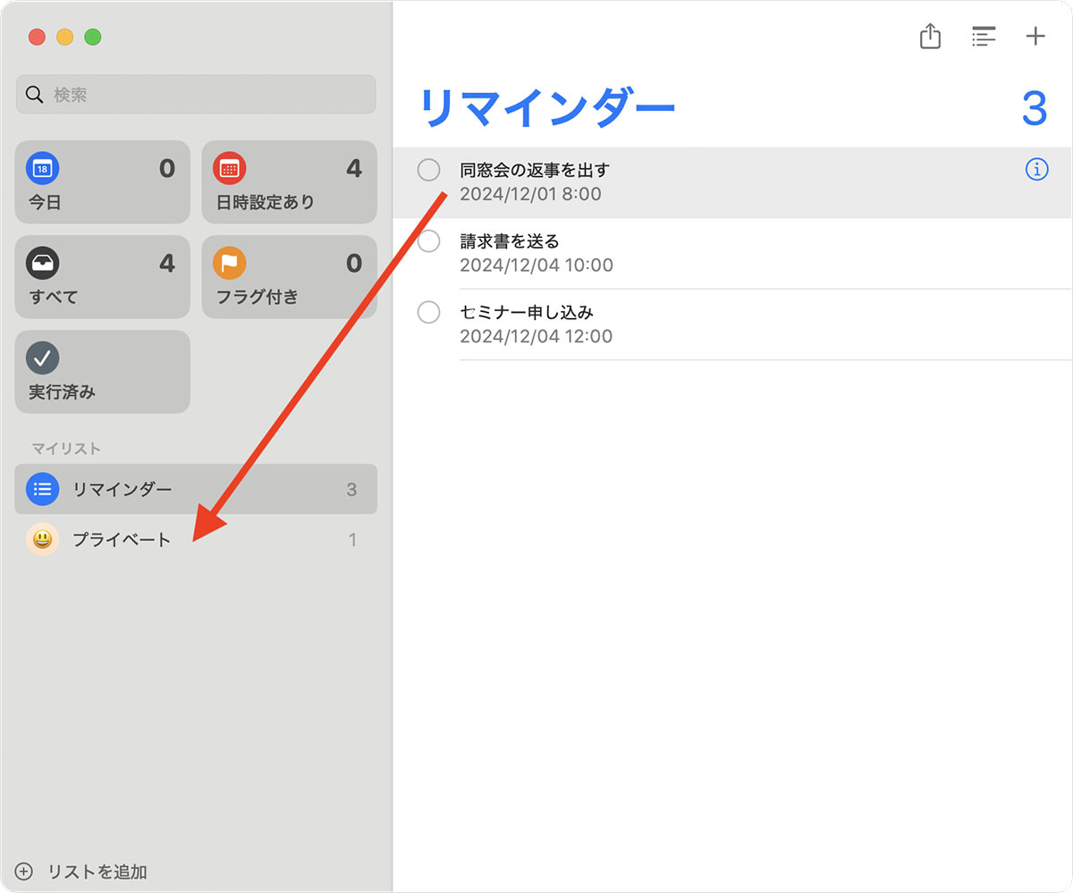Viewport: 1073px width, 893px height.
Task: Add a new reminder with the plus icon
Action: coord(1035,36)
